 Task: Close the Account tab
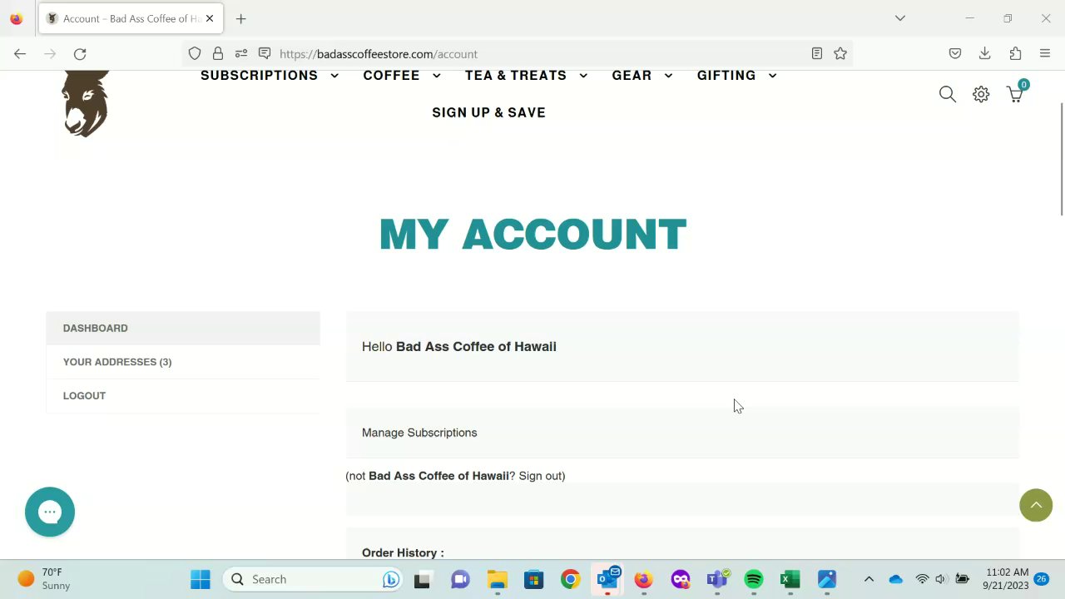tap(210, 18)
